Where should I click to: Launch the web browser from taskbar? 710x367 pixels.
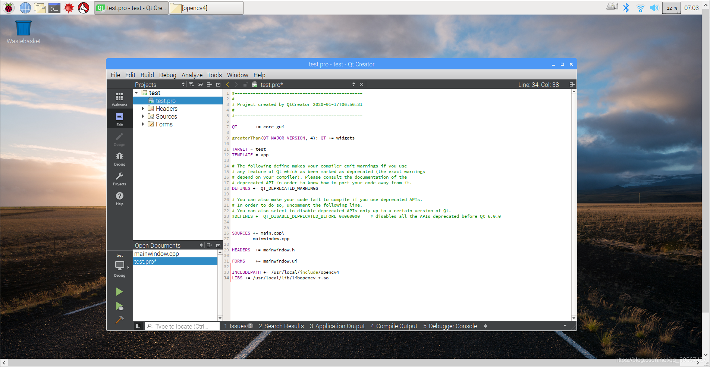(x=25, y=7)
